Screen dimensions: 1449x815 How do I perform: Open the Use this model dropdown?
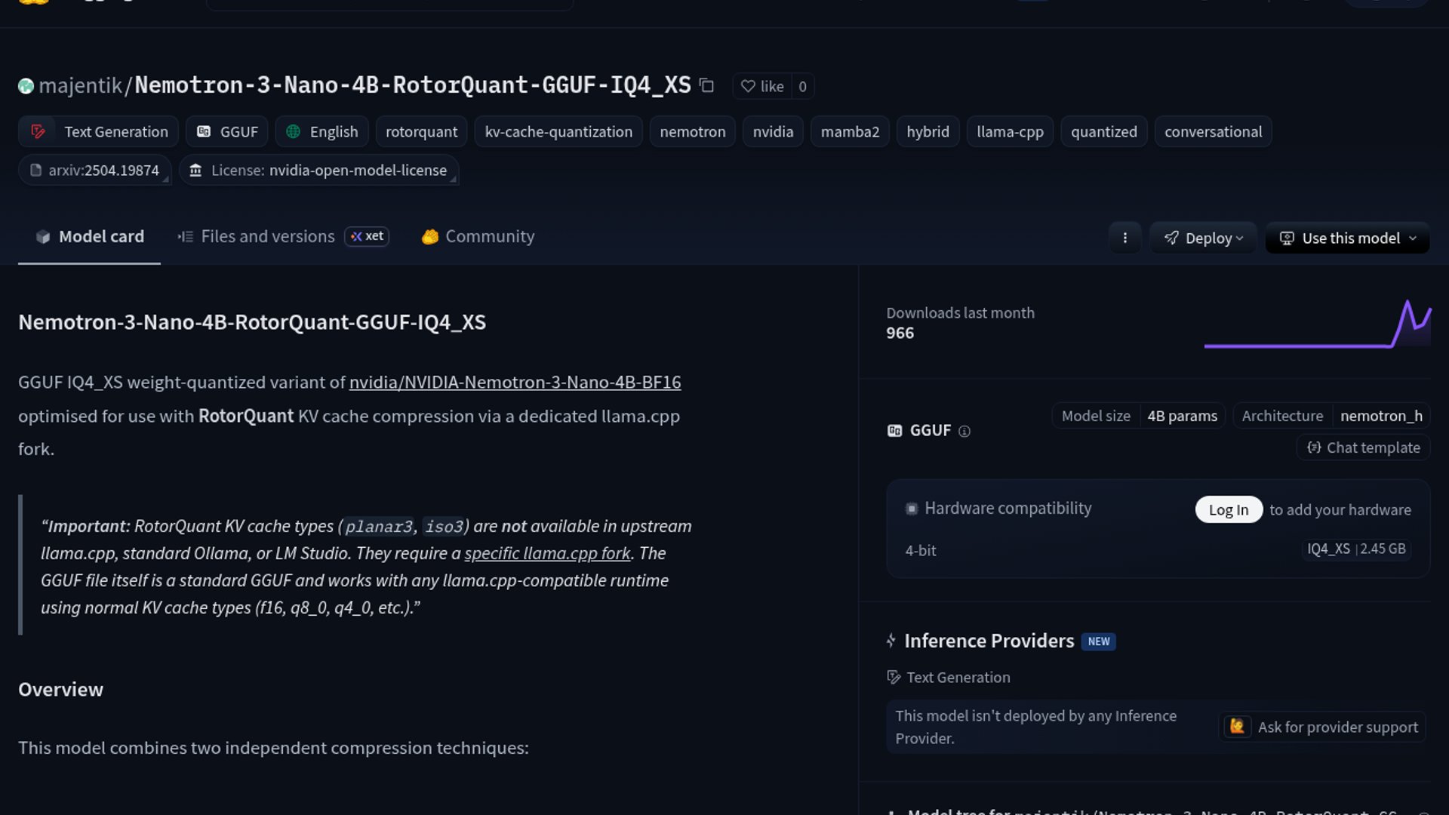[x=1348, y=238]
